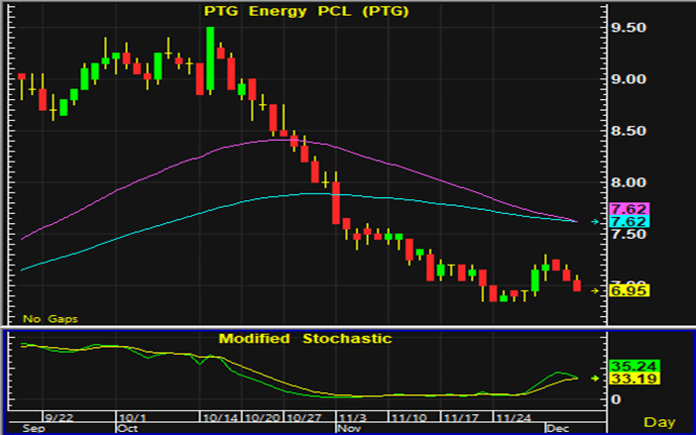Image resolution: width=696 pixels, height=435 pixels.
Task: Click the Modified Stochastic panel title
Action: pyautogui.click(x=305, y=339)
